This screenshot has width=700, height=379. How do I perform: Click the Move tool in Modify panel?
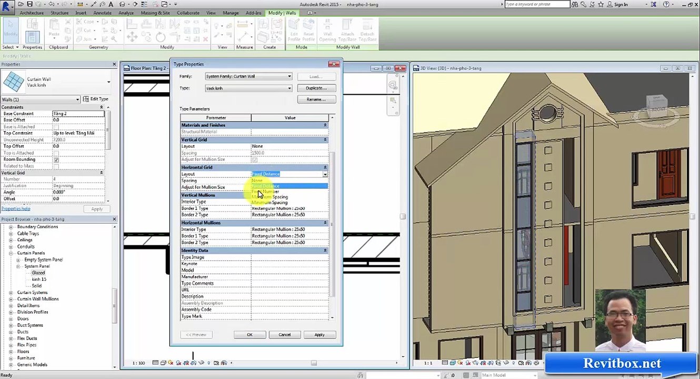click(132, 37)
